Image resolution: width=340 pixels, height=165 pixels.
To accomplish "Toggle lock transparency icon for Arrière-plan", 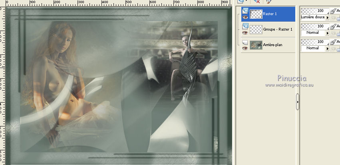I will [338, 49].
